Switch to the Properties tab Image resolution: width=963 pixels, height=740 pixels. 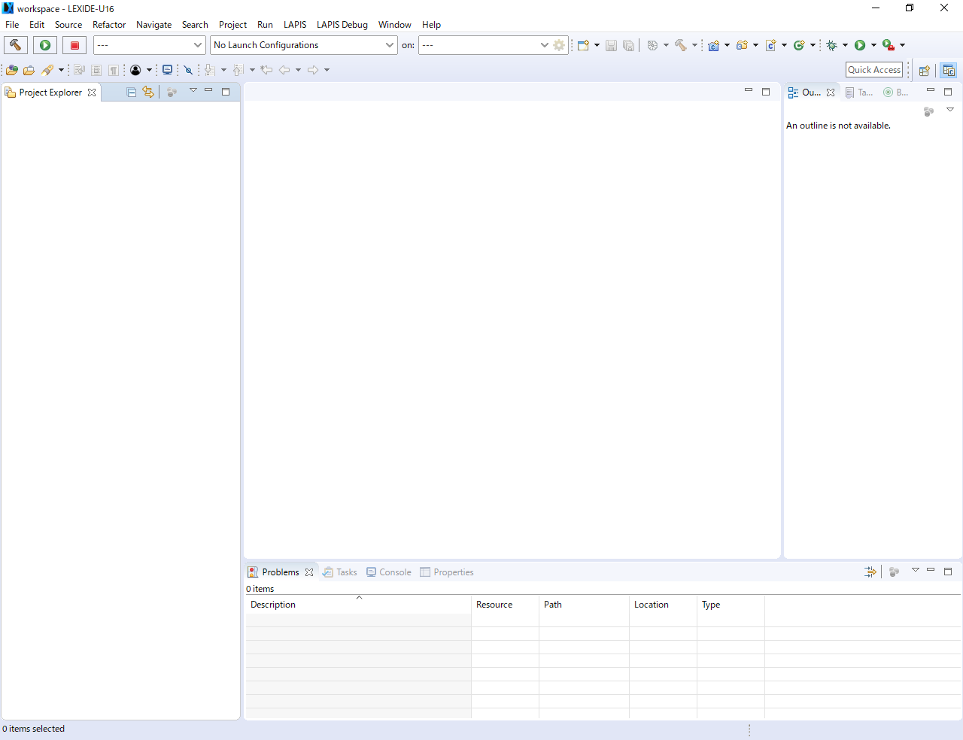(447, 572)
